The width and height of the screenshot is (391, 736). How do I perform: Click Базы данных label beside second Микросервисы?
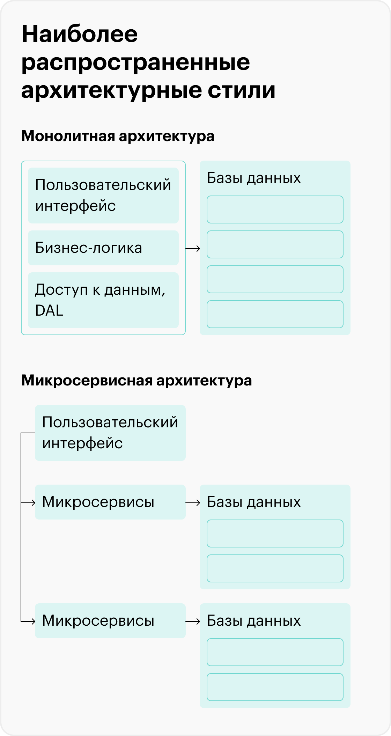pyautogui.click(x=254, y=621)
